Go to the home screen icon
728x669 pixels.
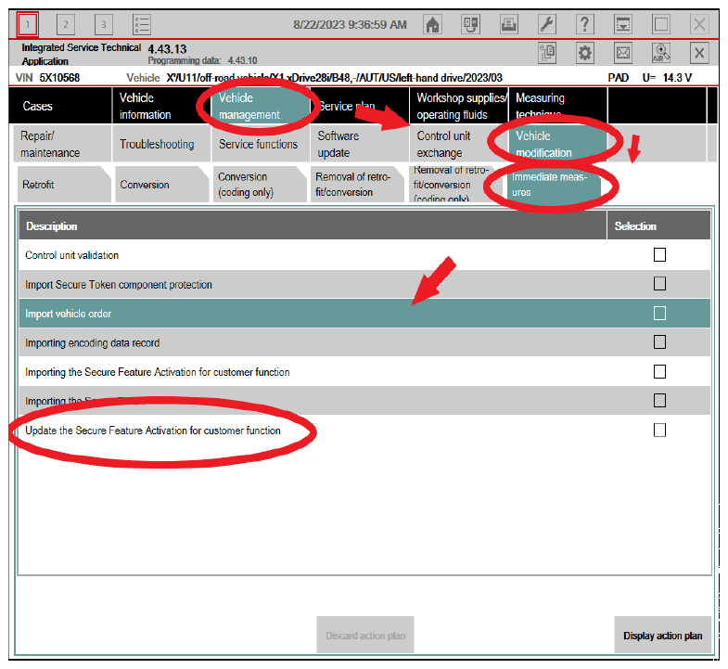pos(432,24)
